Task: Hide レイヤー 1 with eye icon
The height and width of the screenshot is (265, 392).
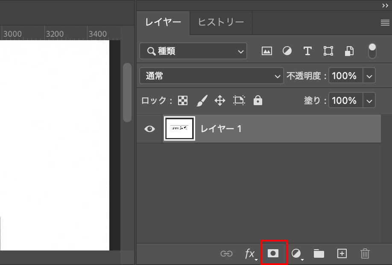Action: 149,129
